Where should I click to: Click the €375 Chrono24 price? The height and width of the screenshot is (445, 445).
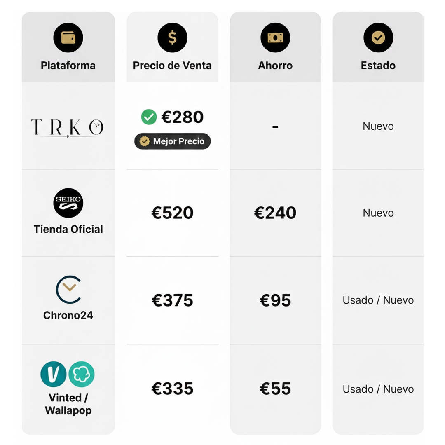point(172,300)
